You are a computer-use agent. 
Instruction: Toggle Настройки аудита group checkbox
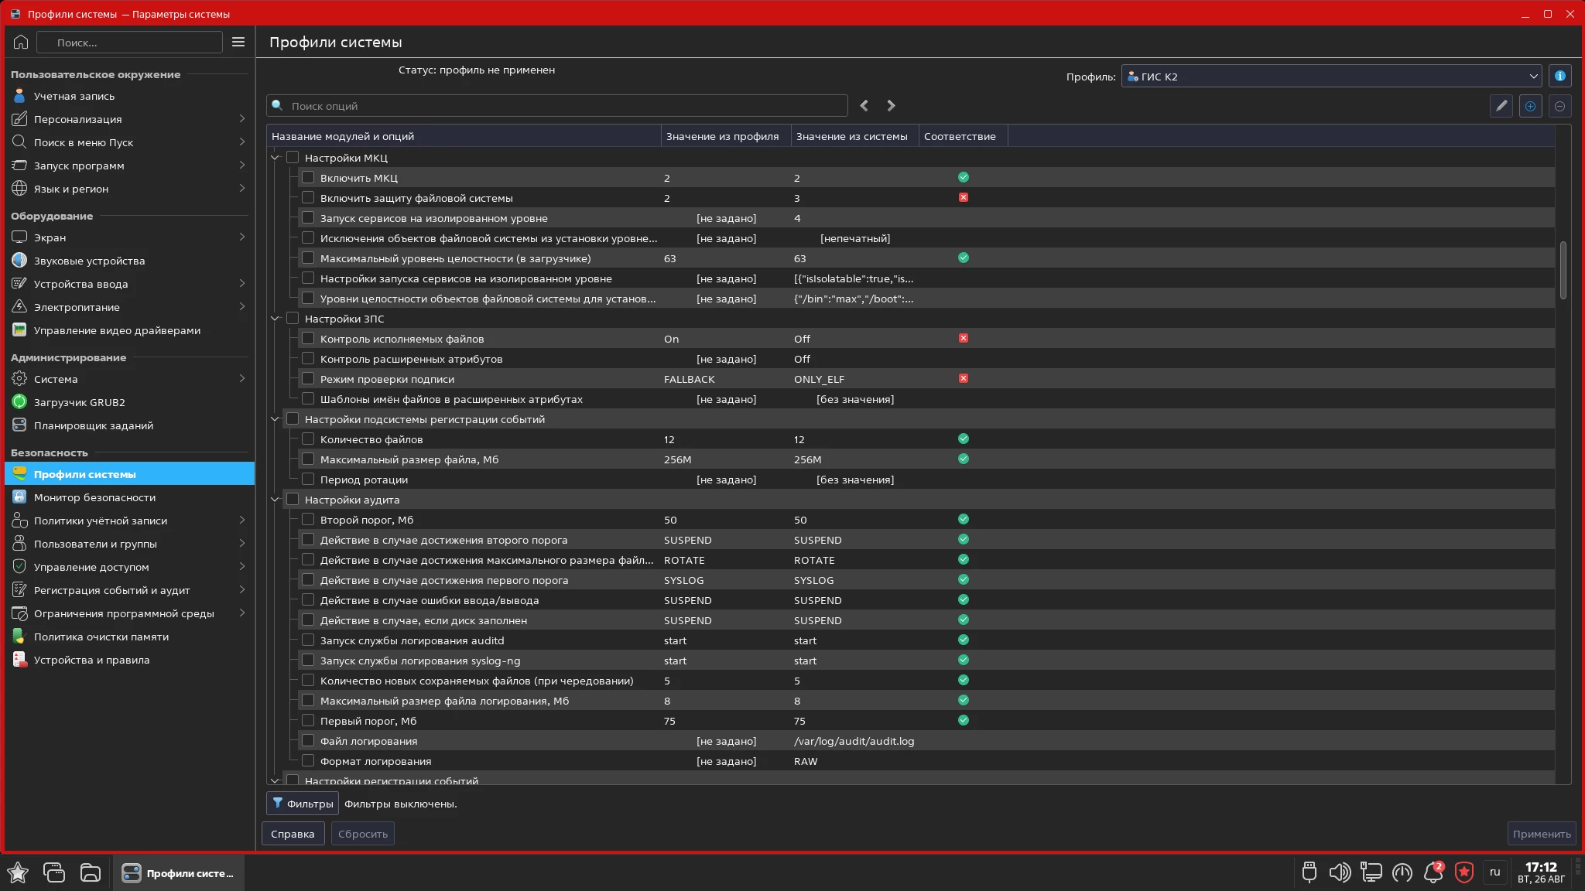[293, 500]
